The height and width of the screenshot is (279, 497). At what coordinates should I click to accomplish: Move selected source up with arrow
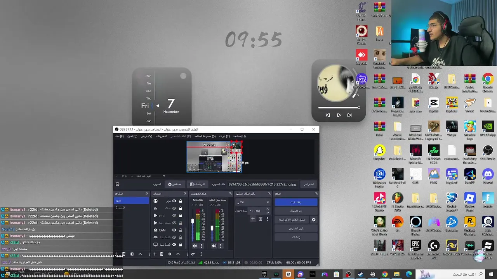[178, 254]
